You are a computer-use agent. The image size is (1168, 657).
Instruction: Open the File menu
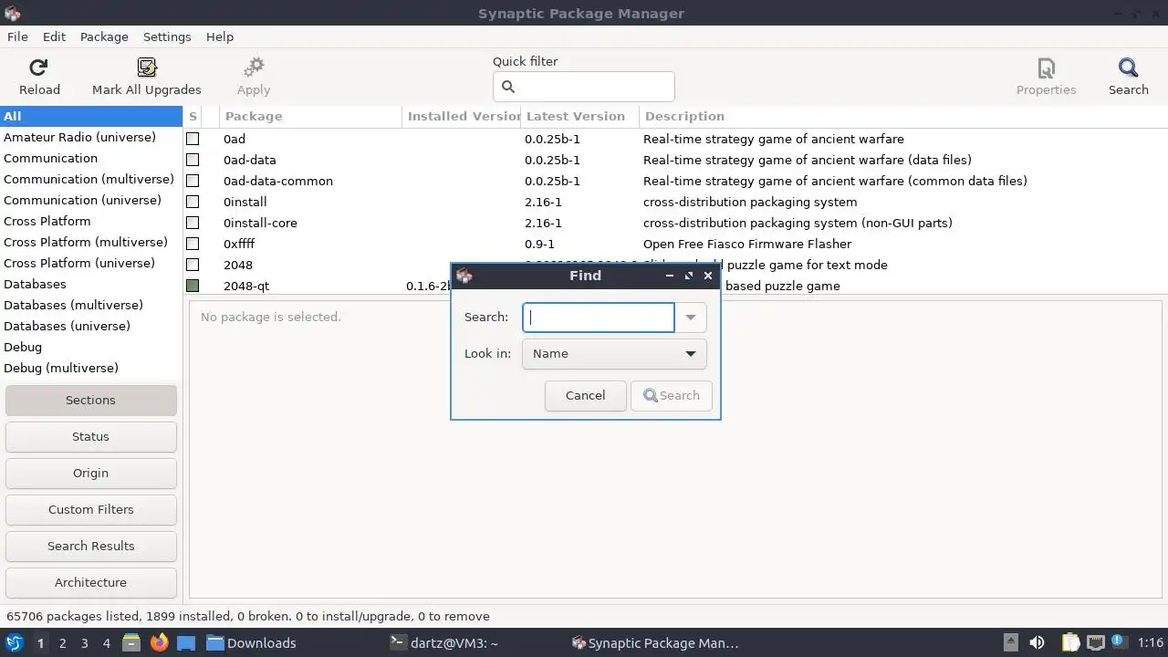(17, 36)
